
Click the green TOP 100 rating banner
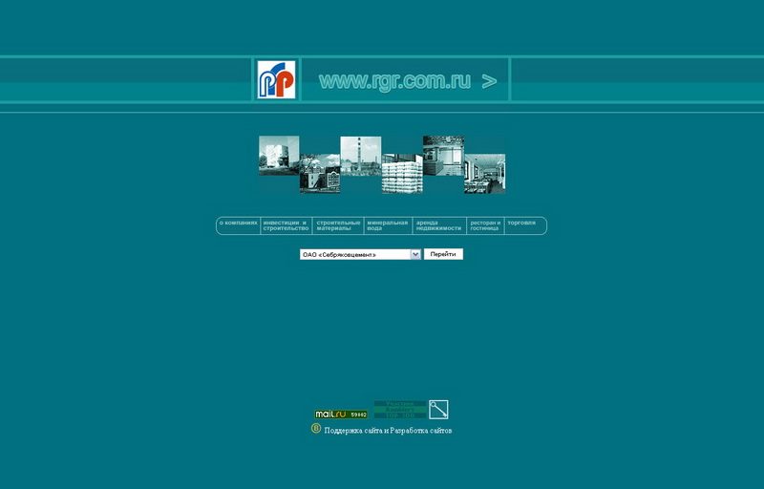400,410
